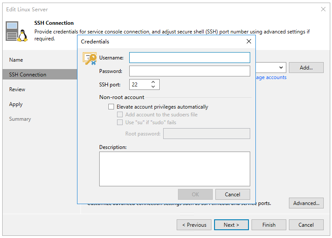The height and width of the screenshot is (238, 332).
Task: Expand the credentials dropdown list
Action: [x=281, y=68]
